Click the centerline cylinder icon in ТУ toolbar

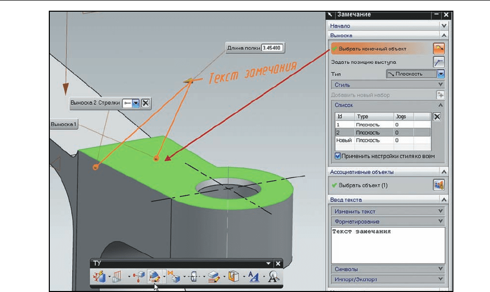pos(194,277)
